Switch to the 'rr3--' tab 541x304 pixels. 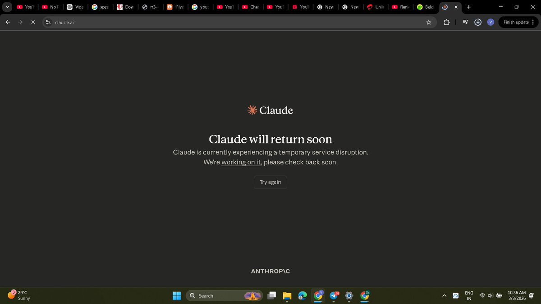click(150, 7)
